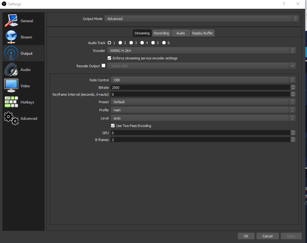Select Advanced label in the sidebar
This screenshot has width=307, height=243.
pos(29,119)
